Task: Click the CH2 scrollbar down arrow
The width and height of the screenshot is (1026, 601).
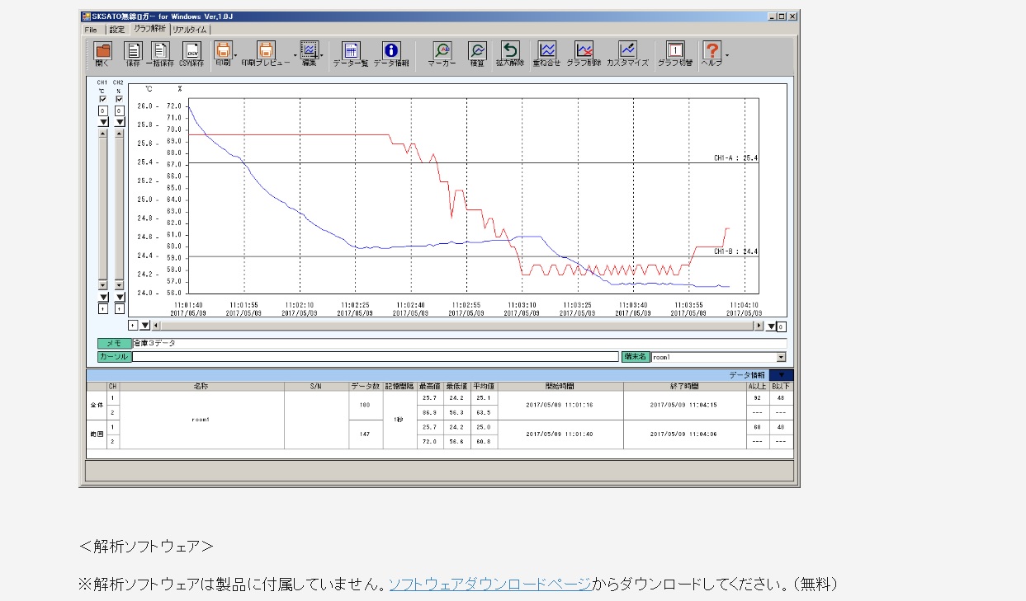Action: click(x=119, y=284)
